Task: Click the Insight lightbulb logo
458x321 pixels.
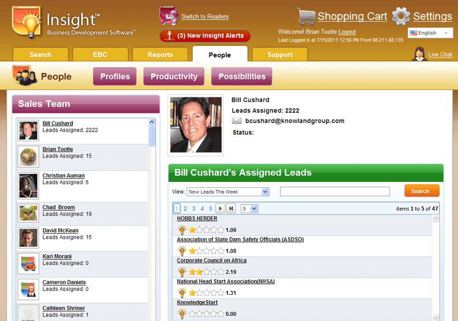Action: [27, 22]
